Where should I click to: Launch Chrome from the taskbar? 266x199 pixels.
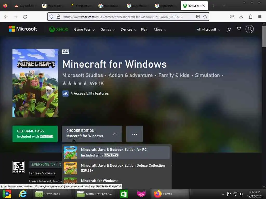point(7,194)
